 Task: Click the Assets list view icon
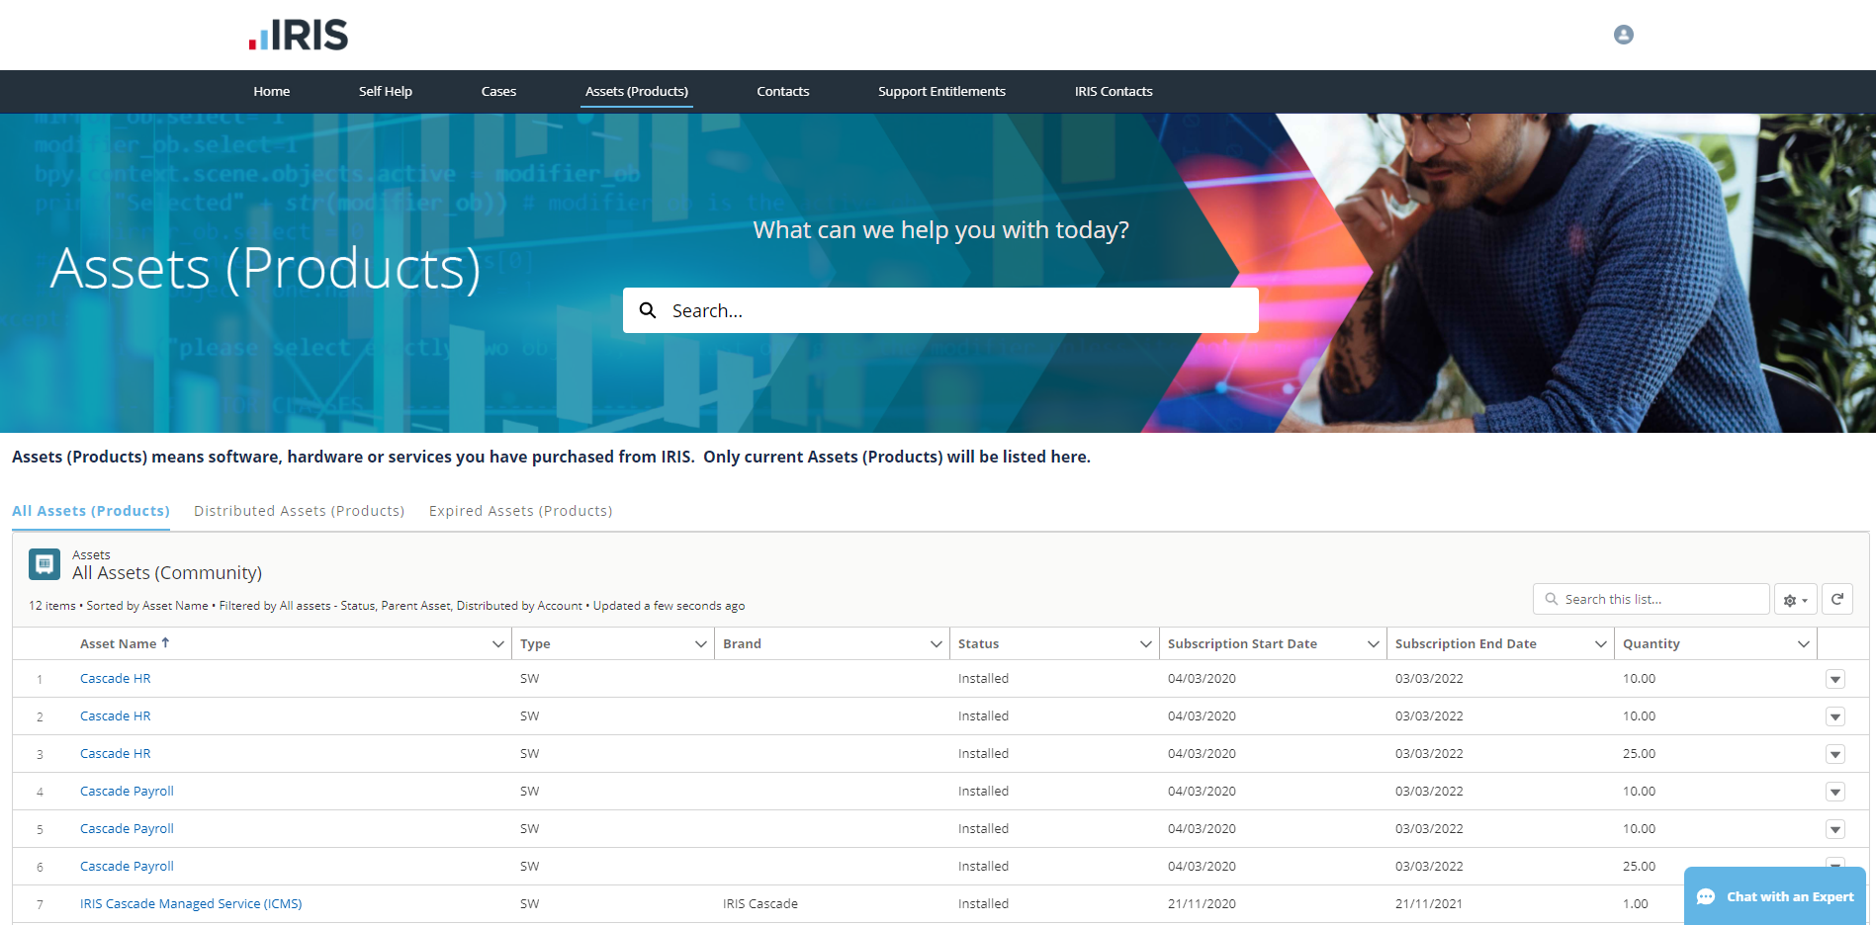(x=45, y=564)
